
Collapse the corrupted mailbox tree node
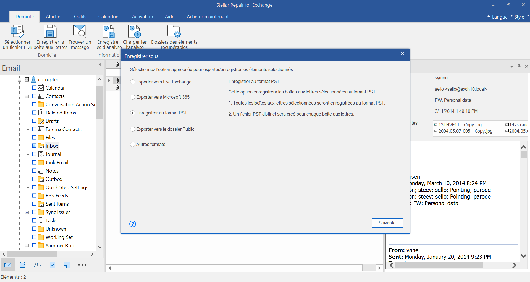19,80
